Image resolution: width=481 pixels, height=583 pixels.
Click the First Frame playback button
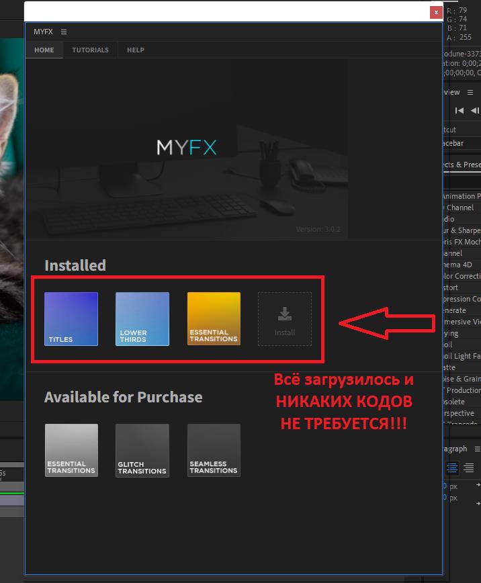click(460, 110)
